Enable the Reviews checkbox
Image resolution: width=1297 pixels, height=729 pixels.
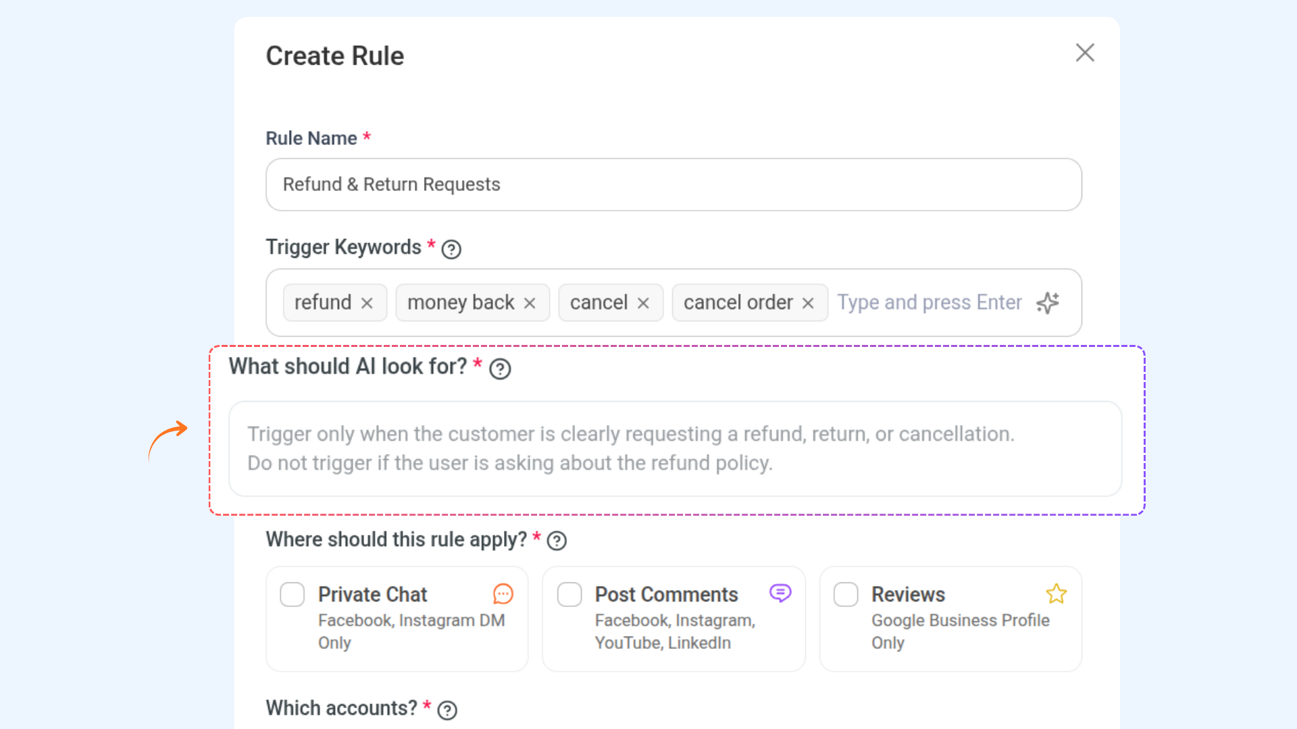[x=846, y=595]
